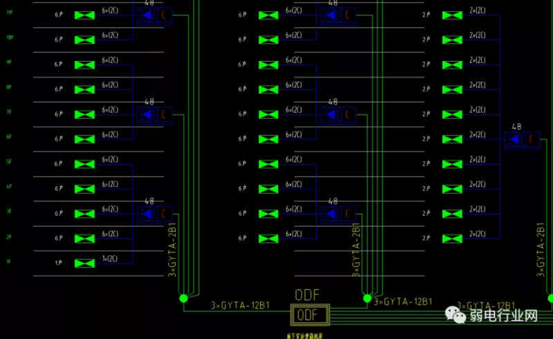Select the middle green junction node at bottom
This screenshot has height=339, width=553.
tap(367, 298)
